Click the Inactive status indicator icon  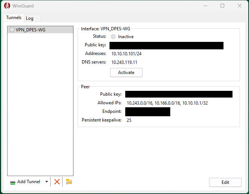(113, 37)
